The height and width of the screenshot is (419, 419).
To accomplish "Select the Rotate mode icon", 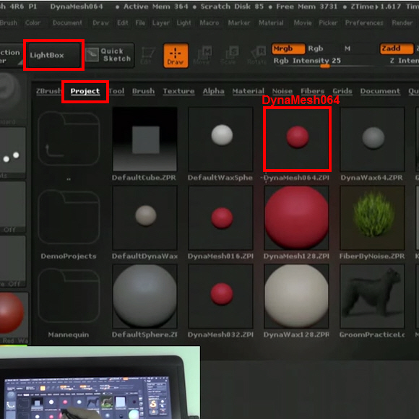I will coord(257,56).
